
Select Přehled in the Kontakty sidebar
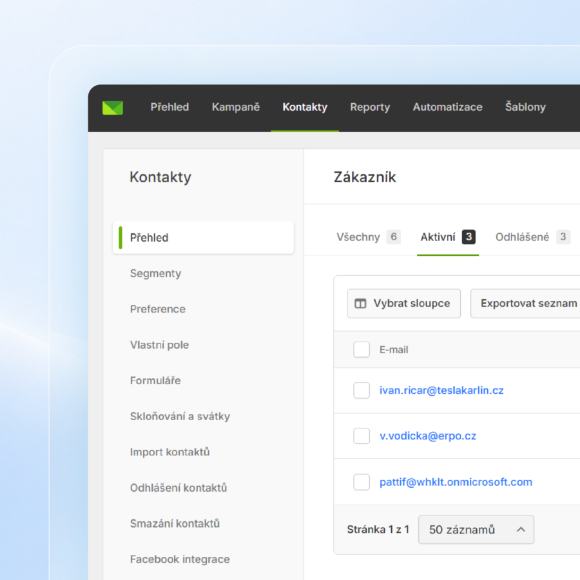click(x=203, y=237)
